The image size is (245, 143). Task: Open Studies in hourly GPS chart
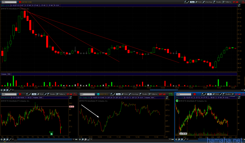[51, 94]
